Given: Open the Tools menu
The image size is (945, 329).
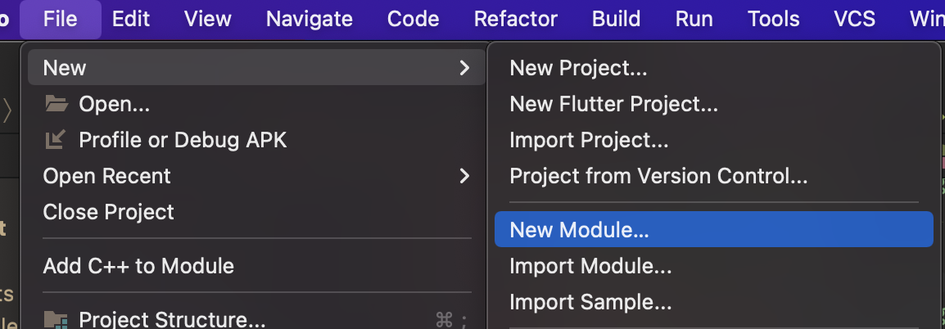Looking at the screenshot, I should pos(773,20).
